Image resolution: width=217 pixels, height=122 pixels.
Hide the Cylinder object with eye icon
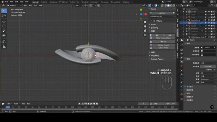pyautogui.click(x=209, y=23)
